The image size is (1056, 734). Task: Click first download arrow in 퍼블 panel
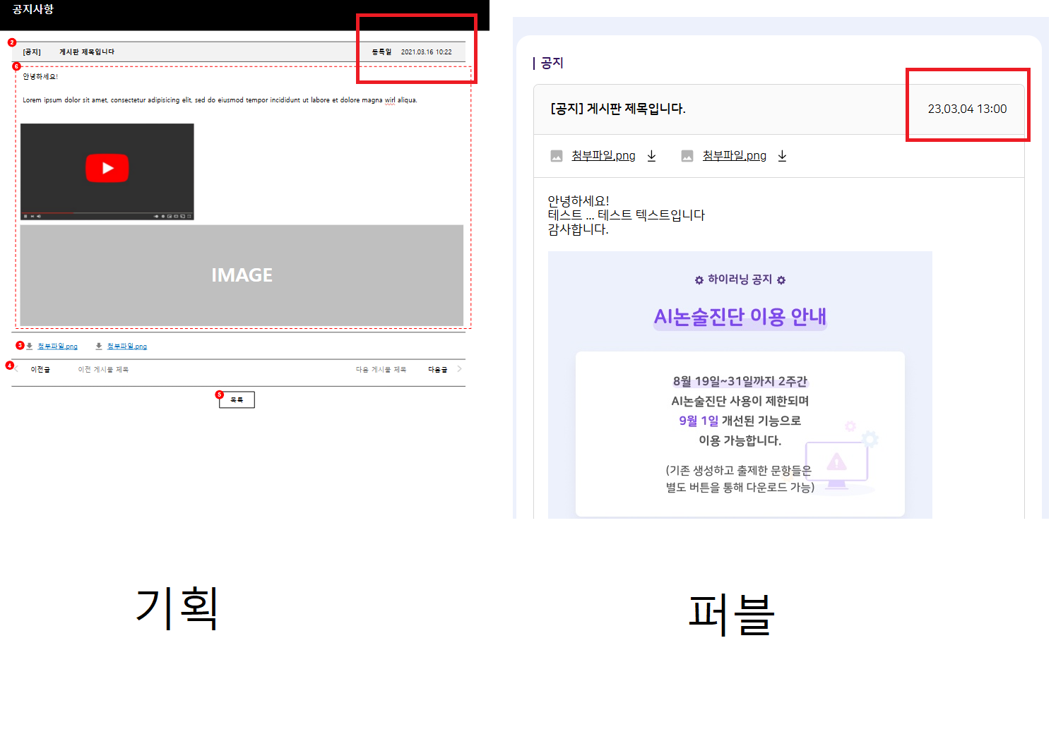(x=651, y=156)
